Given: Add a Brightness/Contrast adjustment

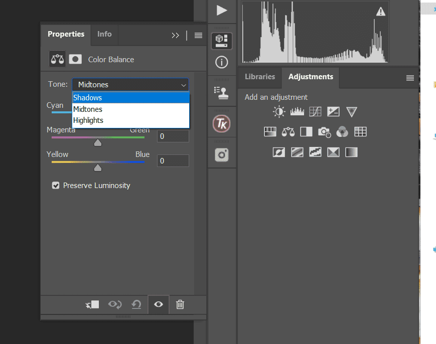Looking at the screenshot, I should [x=279, y=111].
